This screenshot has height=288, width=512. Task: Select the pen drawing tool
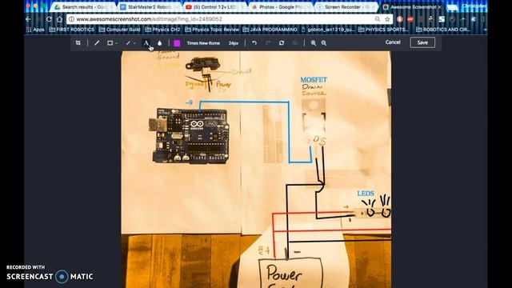(97, 42)
